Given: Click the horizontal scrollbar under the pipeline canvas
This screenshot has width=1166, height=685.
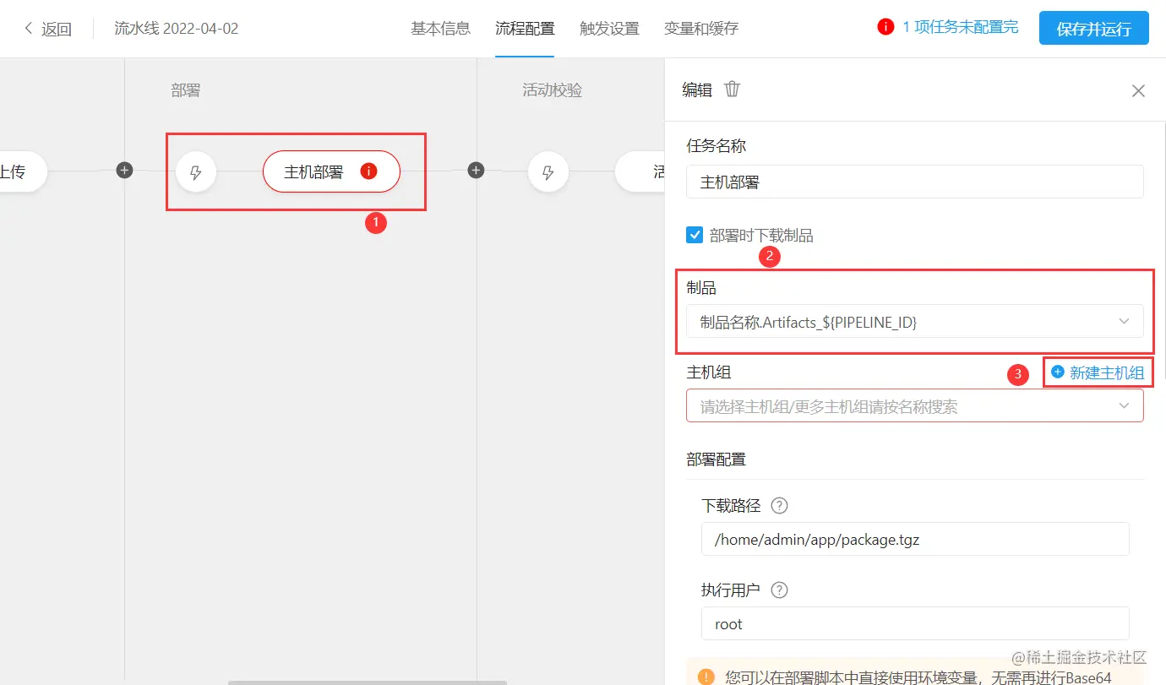Looking at the screenshot, I should coord(368,682).
